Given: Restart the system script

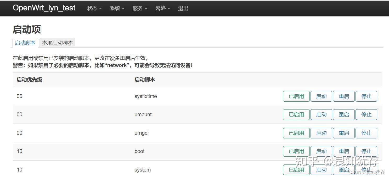Looking at the screenshot, I should click(x=343, y=170).
